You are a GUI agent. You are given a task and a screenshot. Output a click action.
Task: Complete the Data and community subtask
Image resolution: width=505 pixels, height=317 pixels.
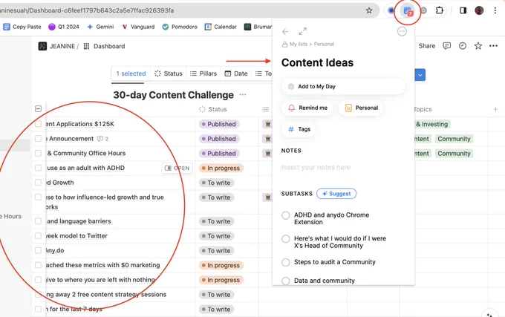pos(286,281)
